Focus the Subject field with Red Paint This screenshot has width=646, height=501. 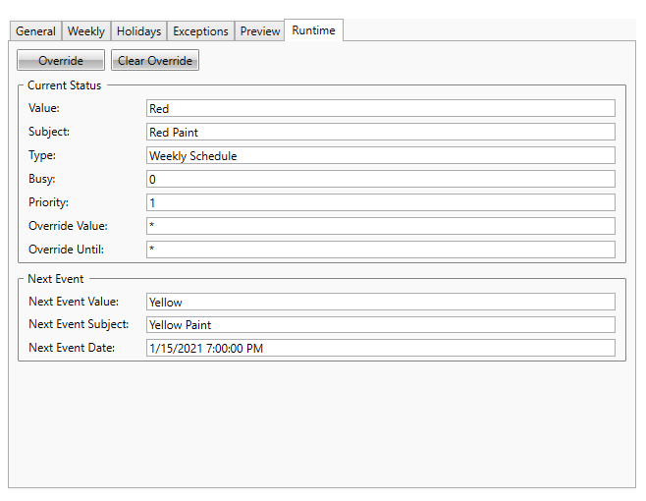coord(380,132)
